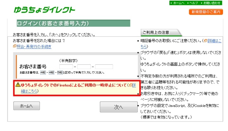Image resolution: width=228 pixels, height=131 pixels.
Task: Click the ログイン（お客さま番号入力） heading
Action: point(73,23)
